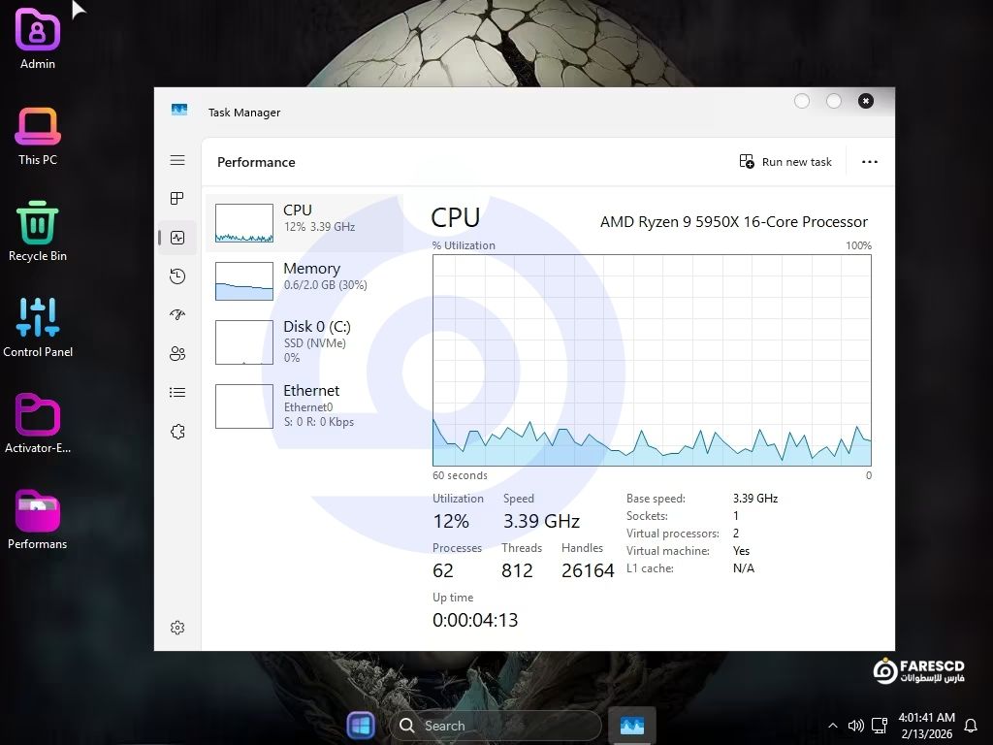Open Task Manager settings gear icon
Screen dimensions: 993x745
pyautogui.click(x=177, y=628)
